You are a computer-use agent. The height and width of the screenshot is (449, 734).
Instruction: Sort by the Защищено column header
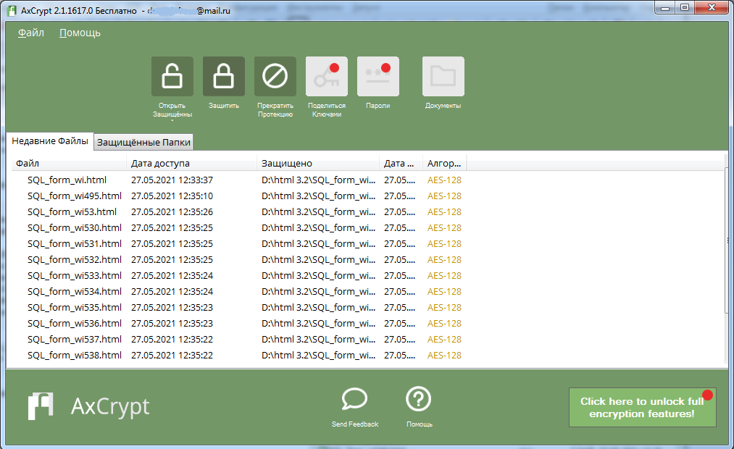(x=318, y=163)
